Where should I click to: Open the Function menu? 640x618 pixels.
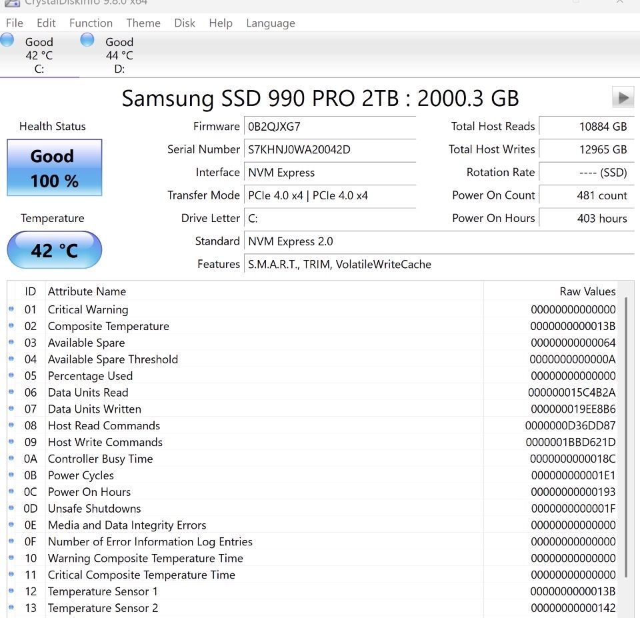coord(91,23)
